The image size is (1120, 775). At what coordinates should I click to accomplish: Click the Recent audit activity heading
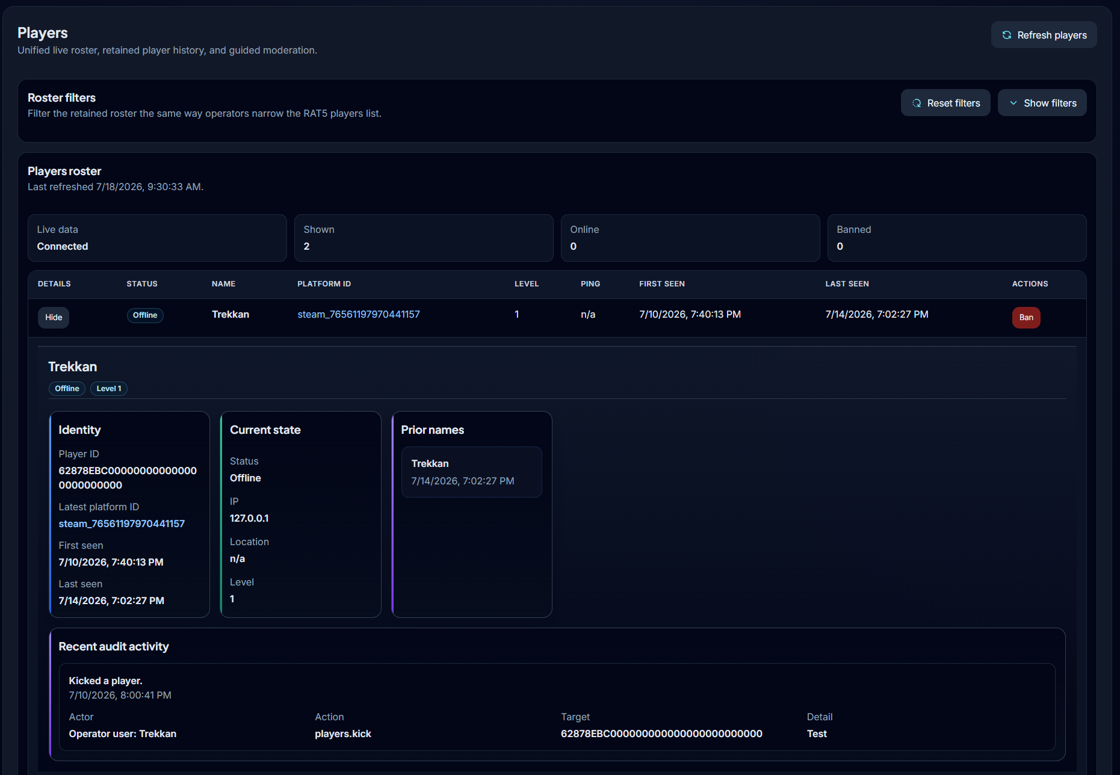coord(114,646)
